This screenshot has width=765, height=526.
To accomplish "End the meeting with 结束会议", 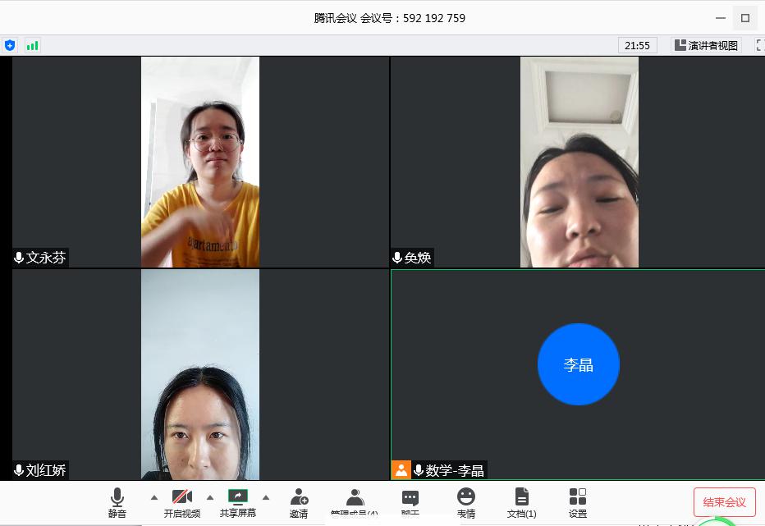I will (x=724, y=502).
